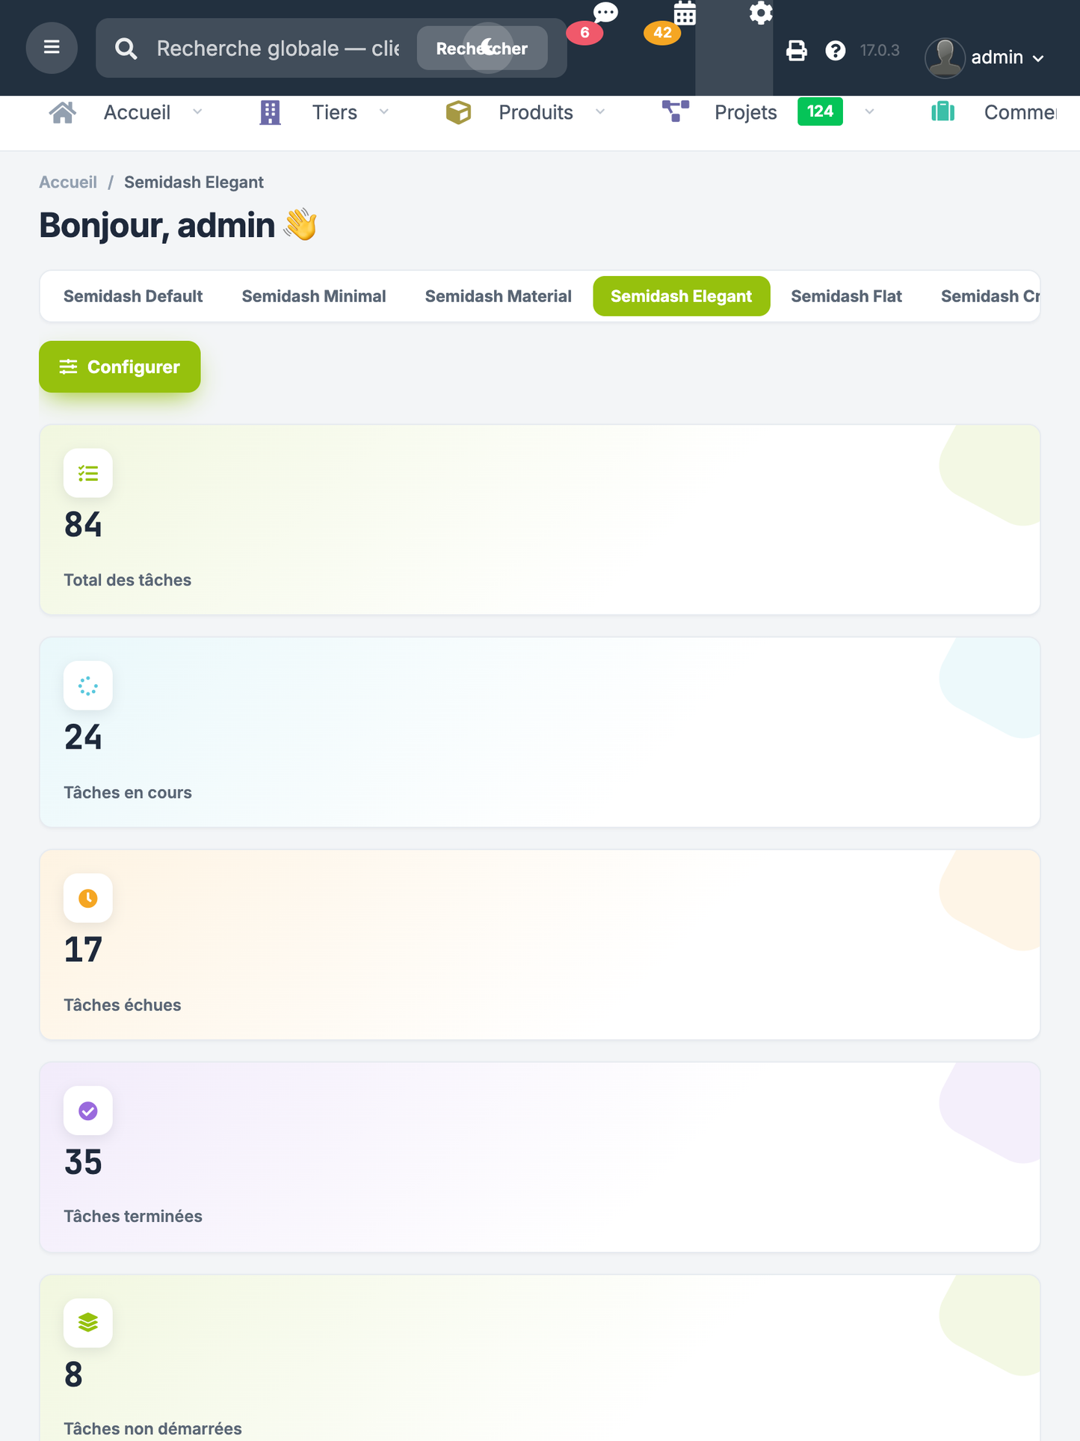Switch to the Semidash Material tab
This screenshot has height=1441, width=1080.
(x=499, y=296)
